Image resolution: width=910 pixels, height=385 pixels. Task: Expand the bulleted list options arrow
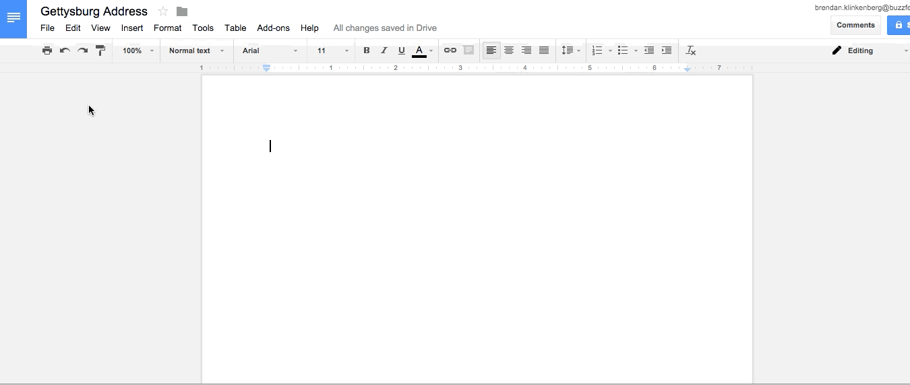[x=636, y=51]
